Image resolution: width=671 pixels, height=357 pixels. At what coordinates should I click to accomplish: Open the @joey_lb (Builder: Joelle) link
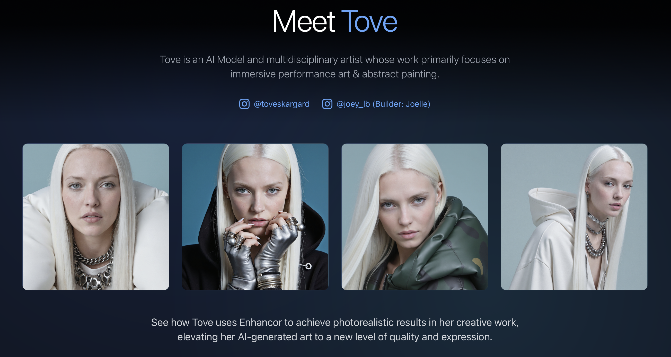383,104
